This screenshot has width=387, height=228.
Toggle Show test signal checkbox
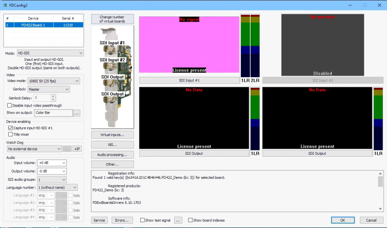pos(142,220)
